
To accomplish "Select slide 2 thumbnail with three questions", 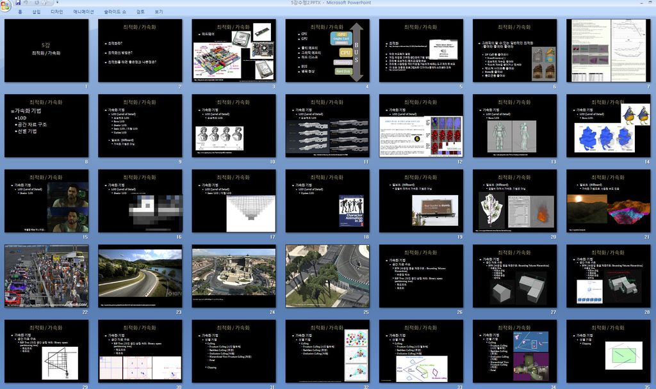I will pos(140,51).
